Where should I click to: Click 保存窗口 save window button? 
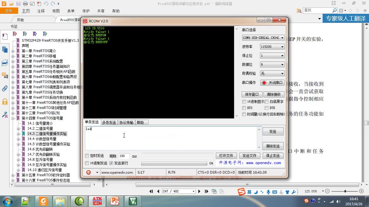tap(252, 94)
